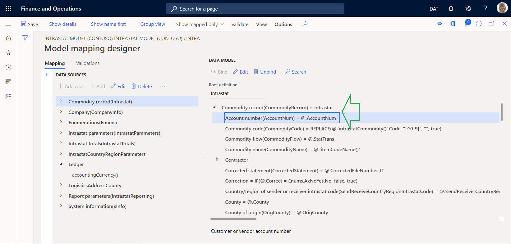Delete the selected data source
The height and width of the screenshot is (244, 511).
coord(142,86)
